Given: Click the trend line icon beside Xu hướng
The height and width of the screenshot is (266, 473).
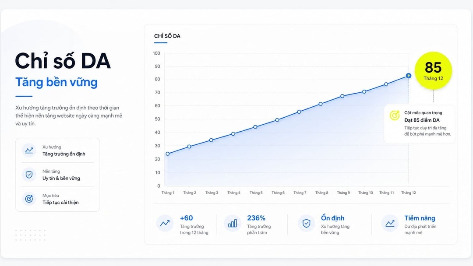Looking at the screenshot, I should 29,150.
